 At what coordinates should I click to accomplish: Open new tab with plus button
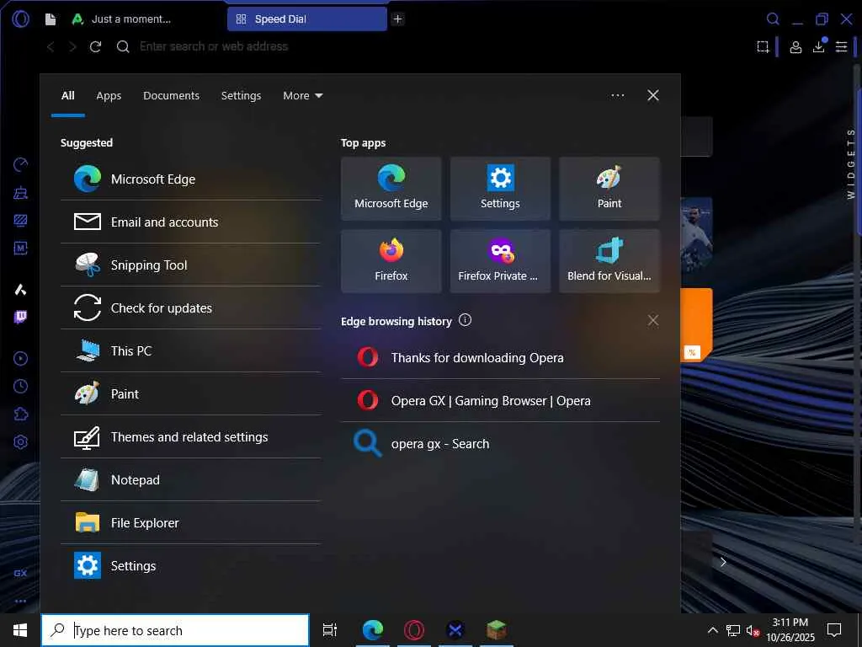(x=397, y=19)
